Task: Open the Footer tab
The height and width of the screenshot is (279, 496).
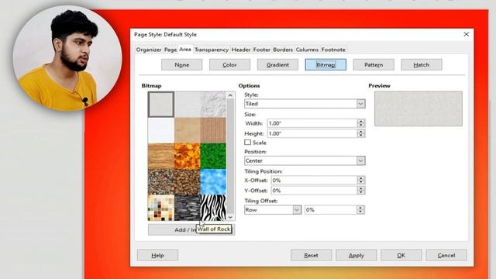Action: pyautogui.click(x=262, y=50)
